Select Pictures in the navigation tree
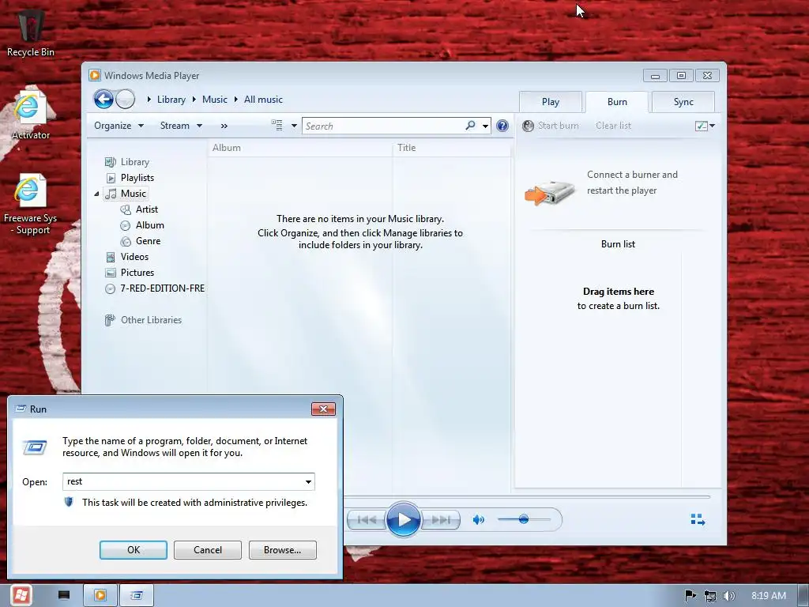The height and width of the screenshot is (607, 809). (137, 273)
